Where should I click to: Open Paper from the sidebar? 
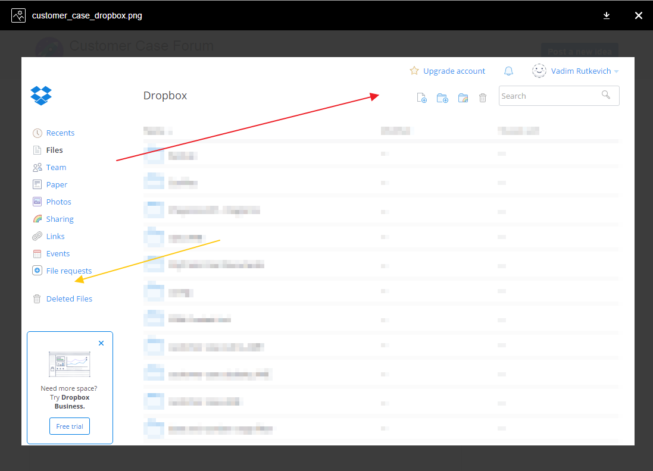click(57, 185)
